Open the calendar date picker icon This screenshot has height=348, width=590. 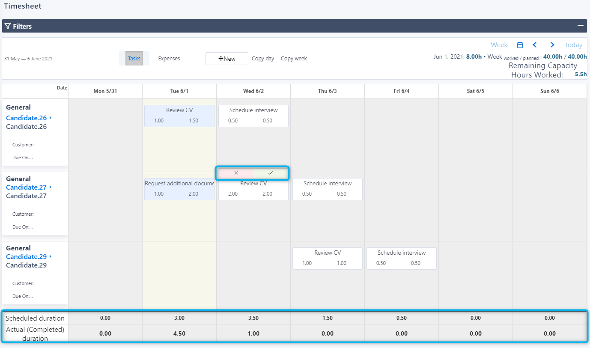click(x=519, y=45)
